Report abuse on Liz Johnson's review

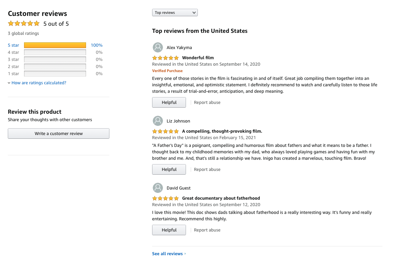point(207,170)
